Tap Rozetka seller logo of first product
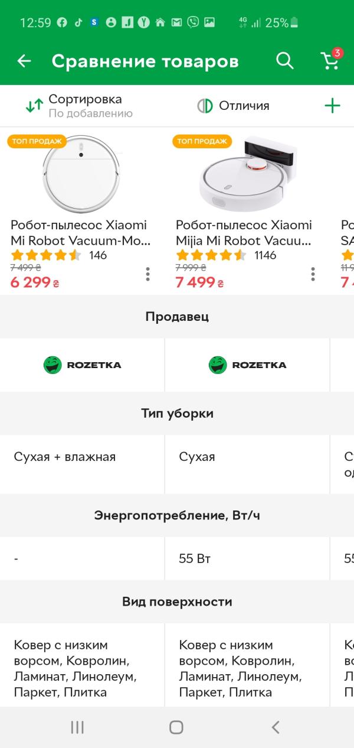This screenshot has width=354, height=748. click(82, 365)
